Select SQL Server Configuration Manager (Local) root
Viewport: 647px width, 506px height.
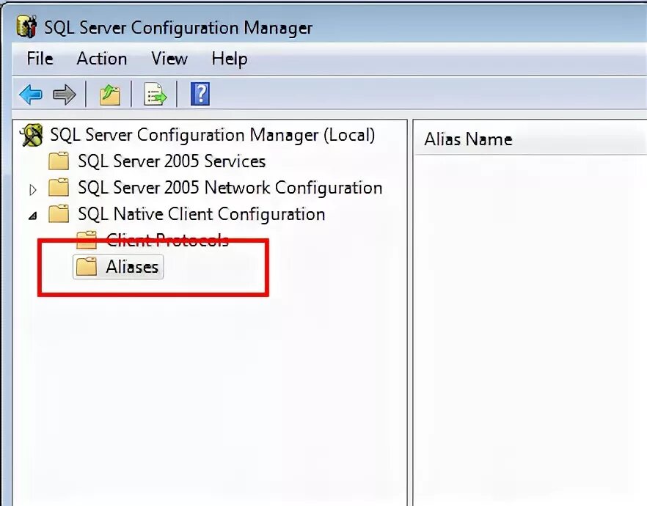[213, 135]
